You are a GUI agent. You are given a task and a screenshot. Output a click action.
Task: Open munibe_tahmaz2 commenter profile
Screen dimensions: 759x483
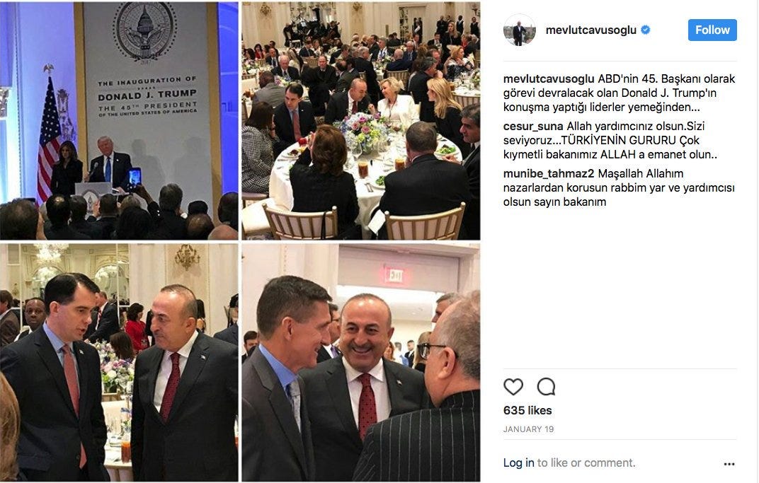point(549,173)
